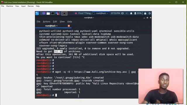Open VirtualBox Help menu
Image resolution: width=187 pixels, height=105 pixels.
coord(38,6)
